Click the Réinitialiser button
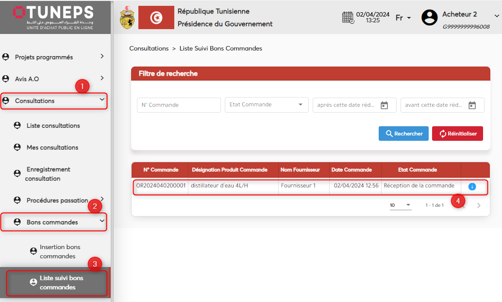The width and height of the screenshot is (502, 302). [x=457, y=134]
